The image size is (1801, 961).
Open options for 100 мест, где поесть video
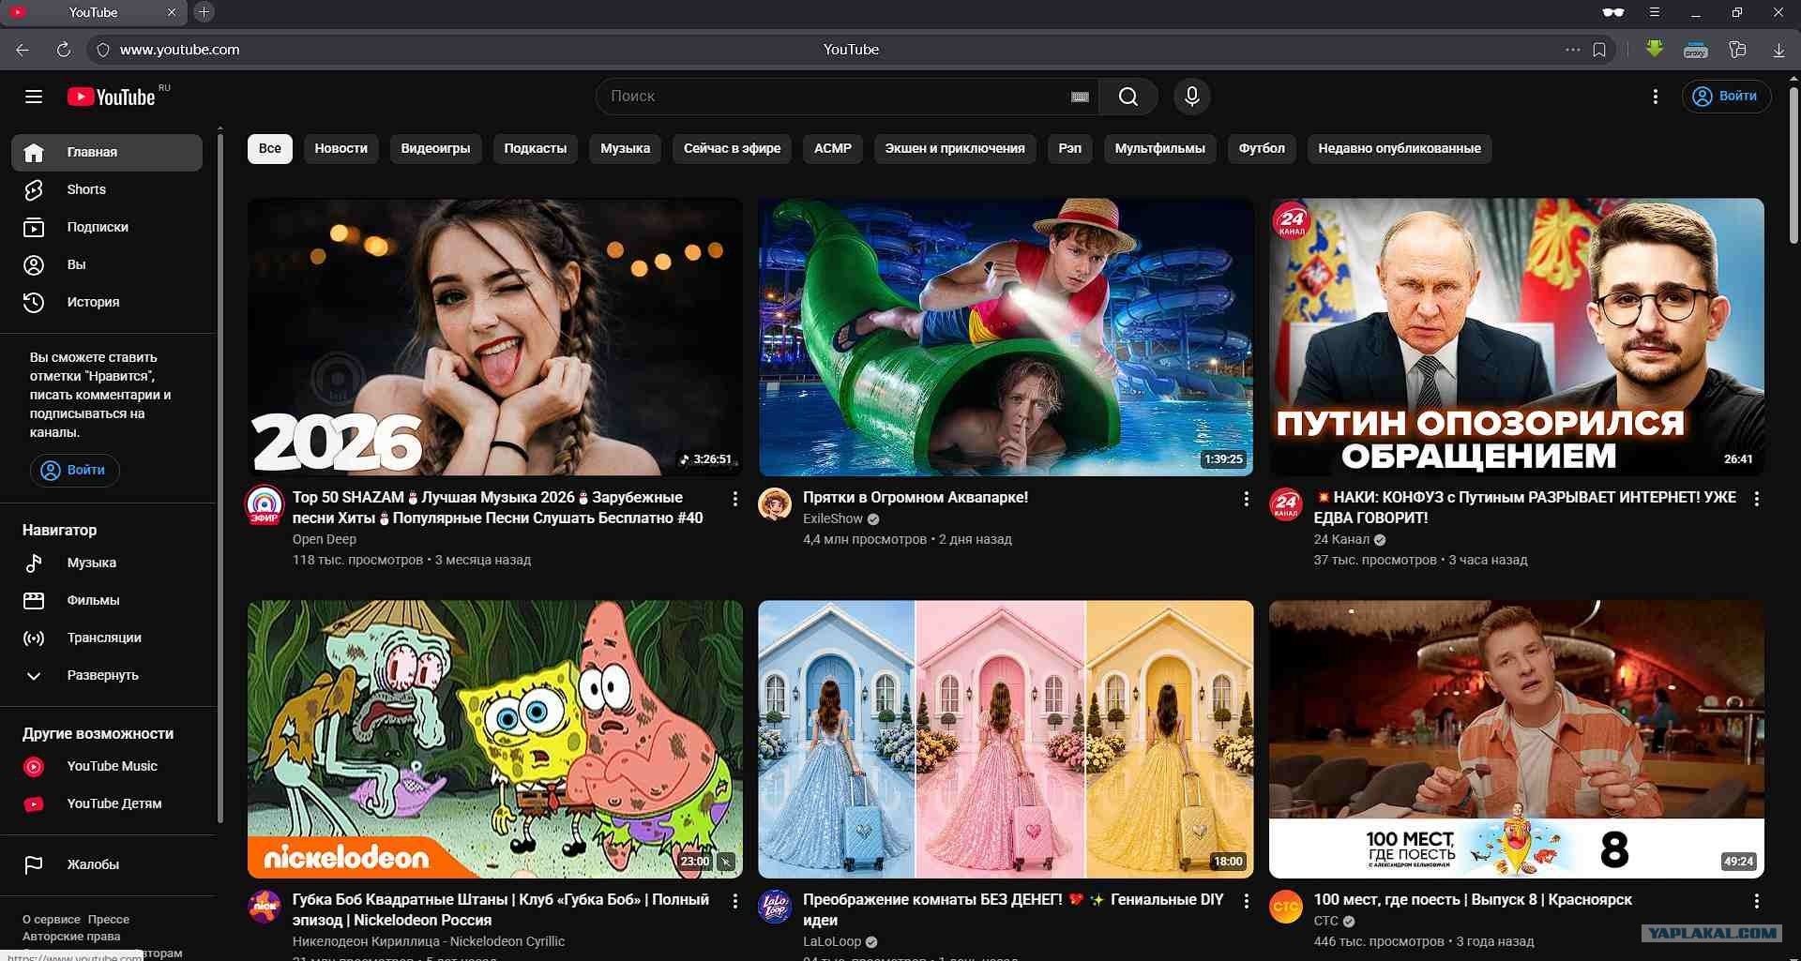1757,901
